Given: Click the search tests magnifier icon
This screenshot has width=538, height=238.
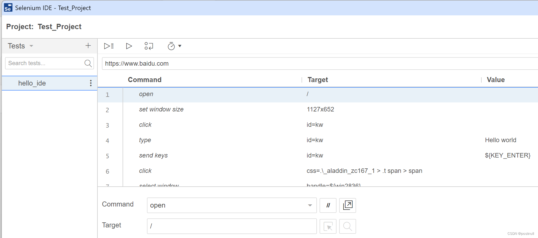Looking at the screenshot, I should click(x=88, y=63).
